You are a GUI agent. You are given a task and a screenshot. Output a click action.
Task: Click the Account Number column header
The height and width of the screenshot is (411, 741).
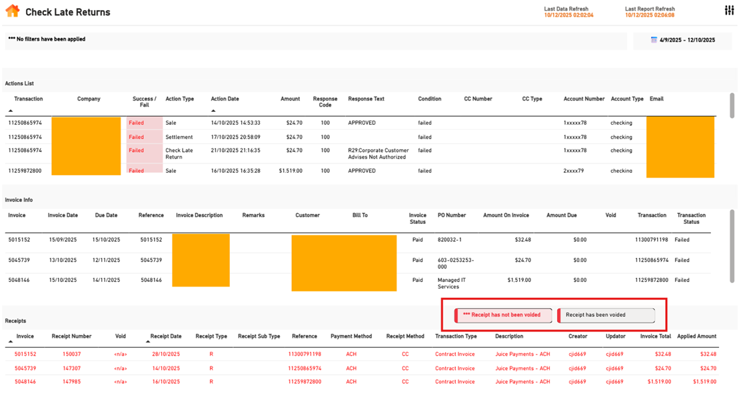584,99
